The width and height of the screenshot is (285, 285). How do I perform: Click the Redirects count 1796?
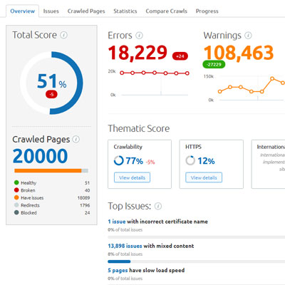click(85, 205)
